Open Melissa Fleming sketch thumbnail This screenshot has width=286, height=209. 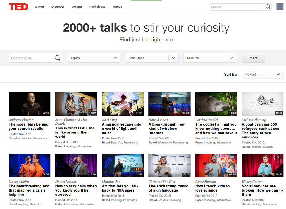pyautogui.click(x=263, y=104)
